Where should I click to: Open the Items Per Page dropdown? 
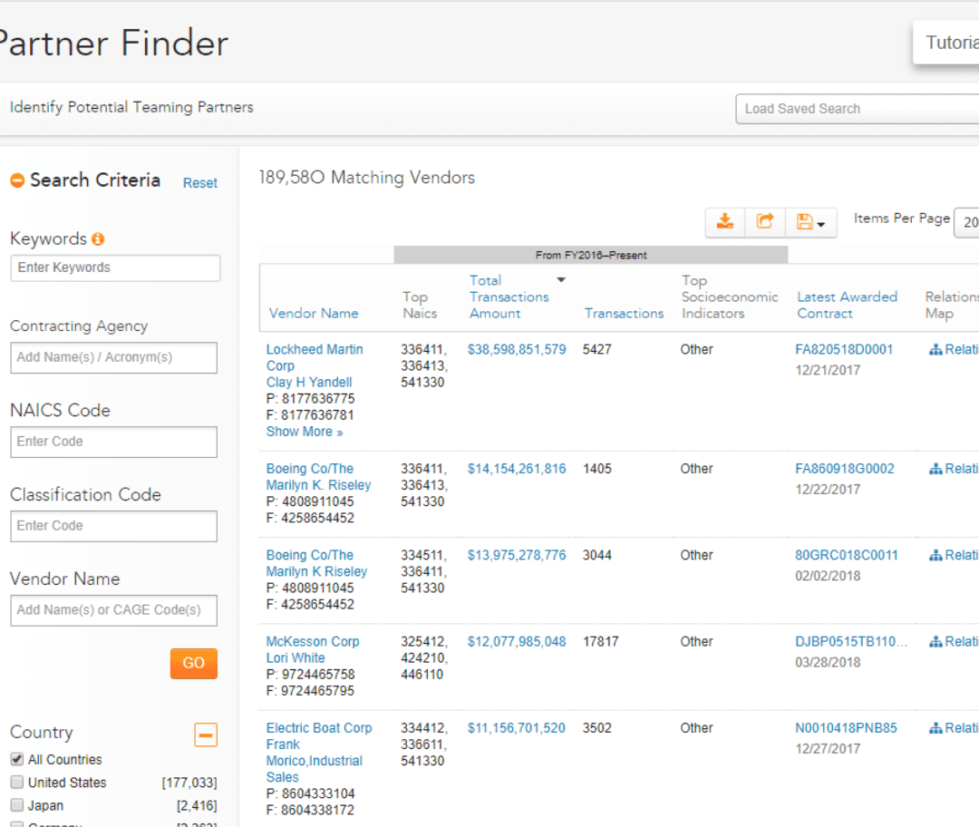tap(966, 222)
